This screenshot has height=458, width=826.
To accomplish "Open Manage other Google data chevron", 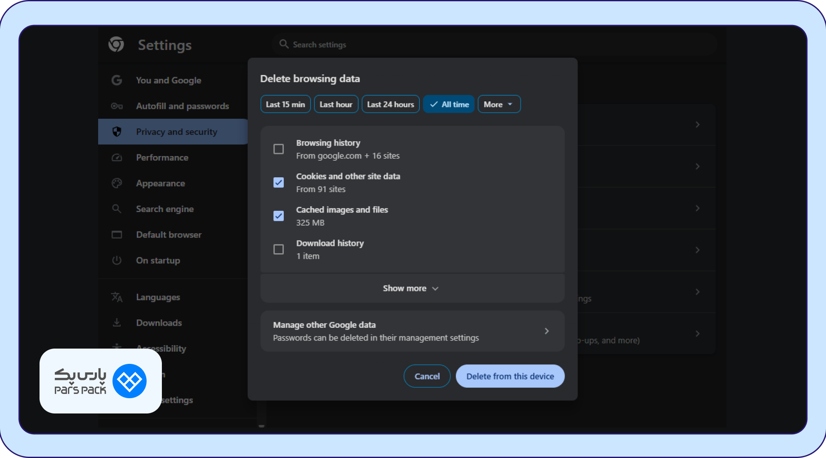I will 547,331.
